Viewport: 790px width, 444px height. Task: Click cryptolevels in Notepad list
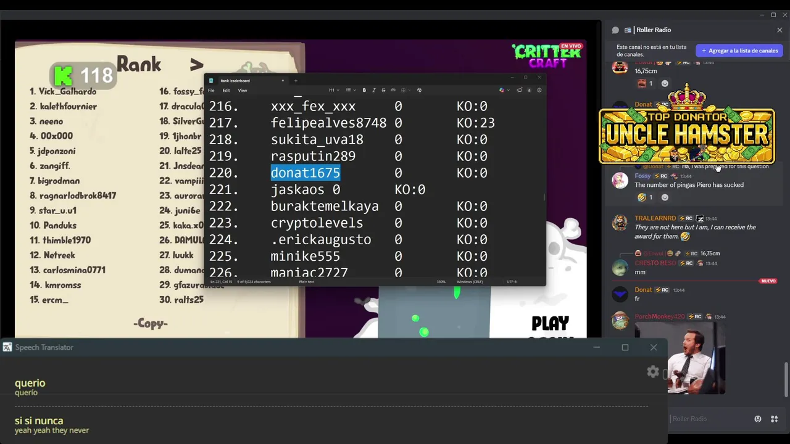tap(317, 223)
